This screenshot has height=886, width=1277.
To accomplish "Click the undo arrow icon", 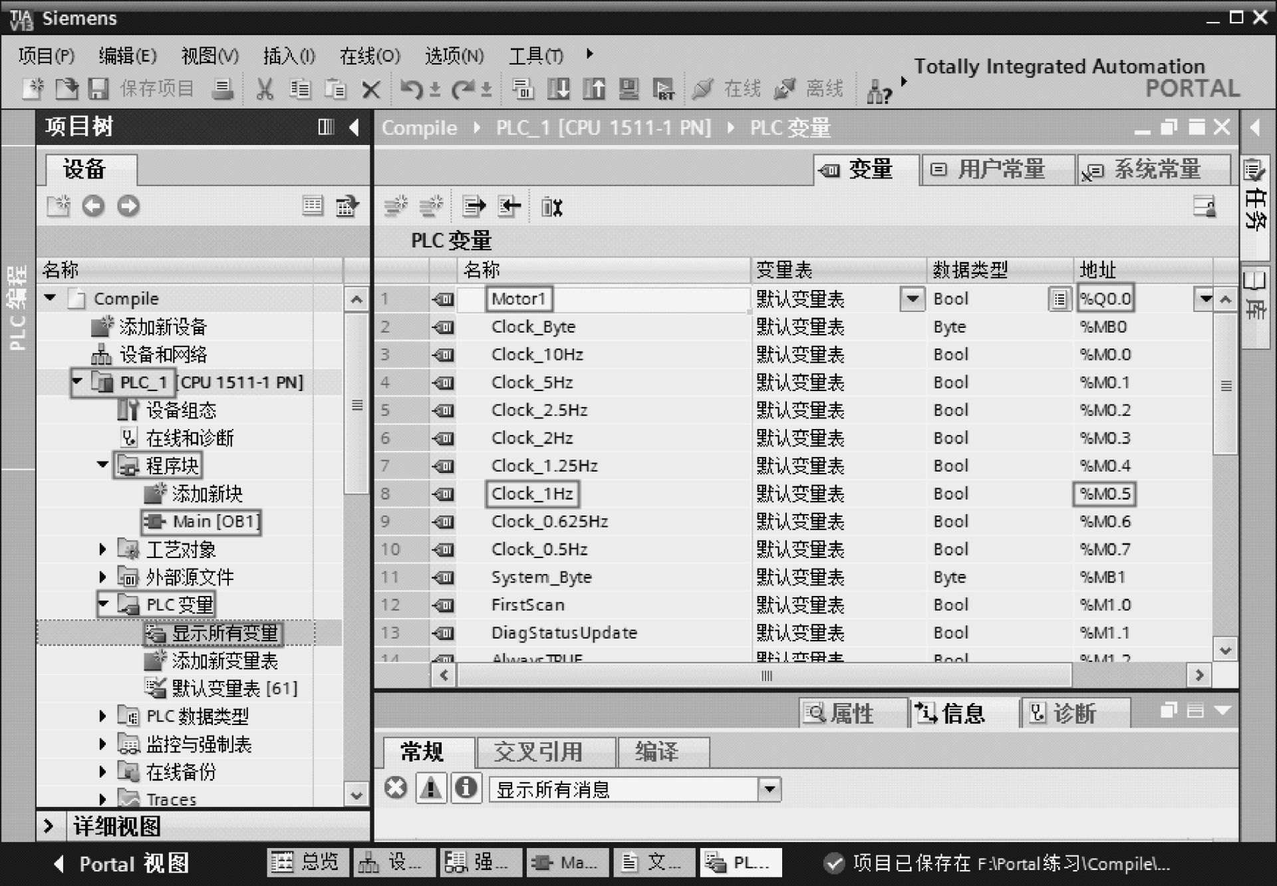I will click(x=412, y=88).
